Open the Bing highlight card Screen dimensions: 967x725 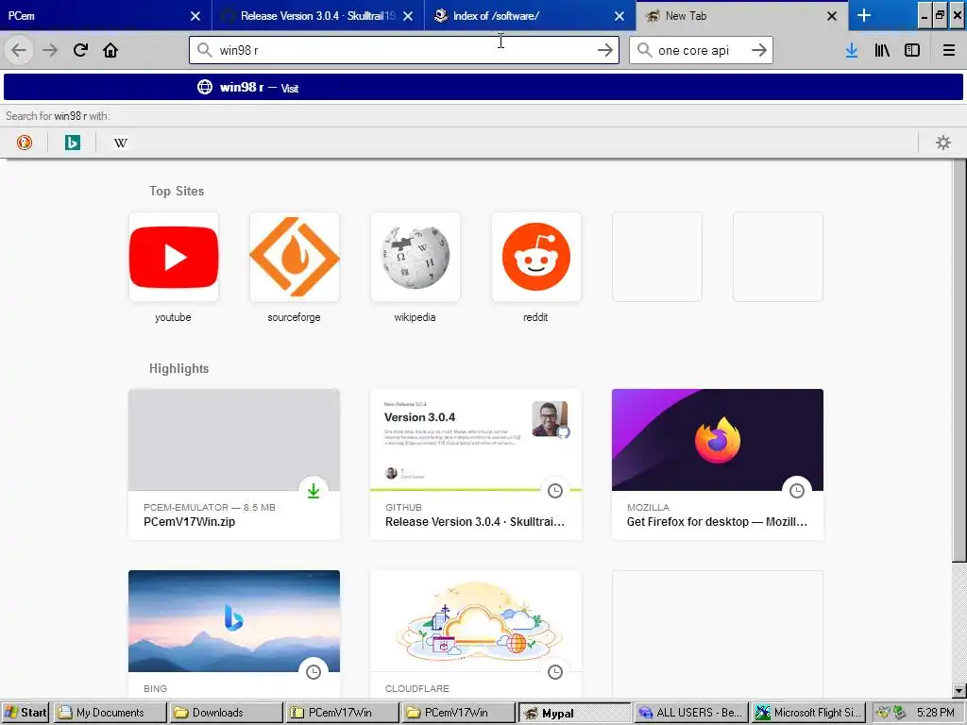click(x=234, y=634)
